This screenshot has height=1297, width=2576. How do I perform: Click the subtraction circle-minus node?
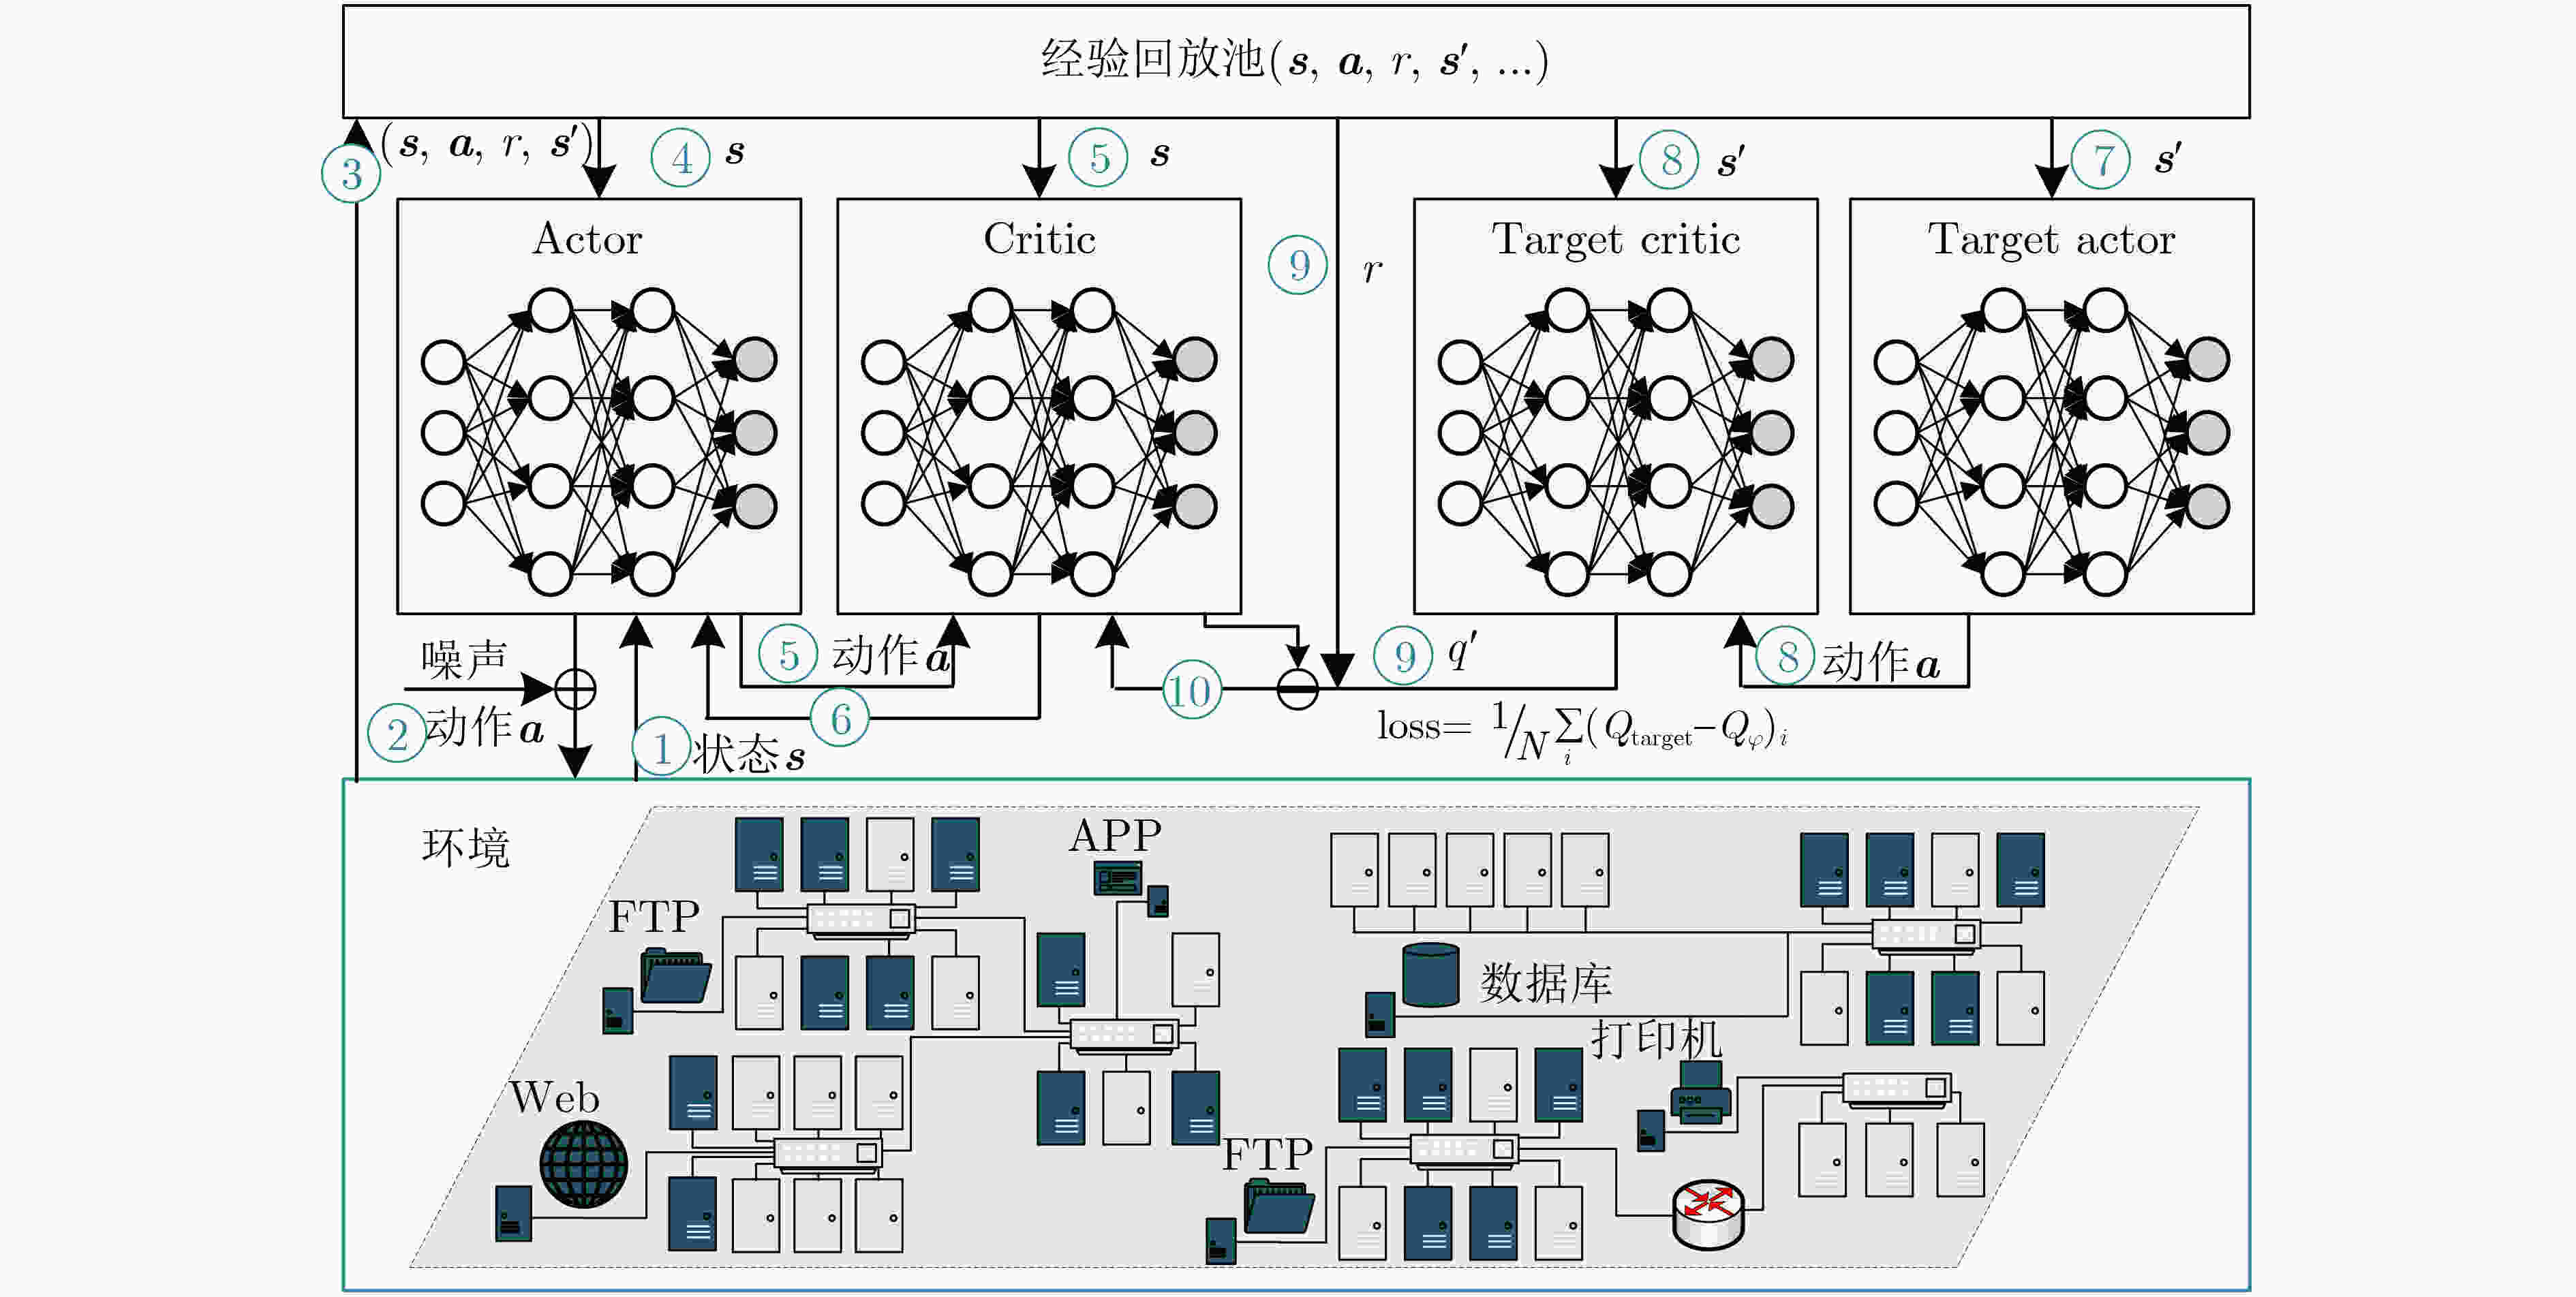(x=1297, y=689)
